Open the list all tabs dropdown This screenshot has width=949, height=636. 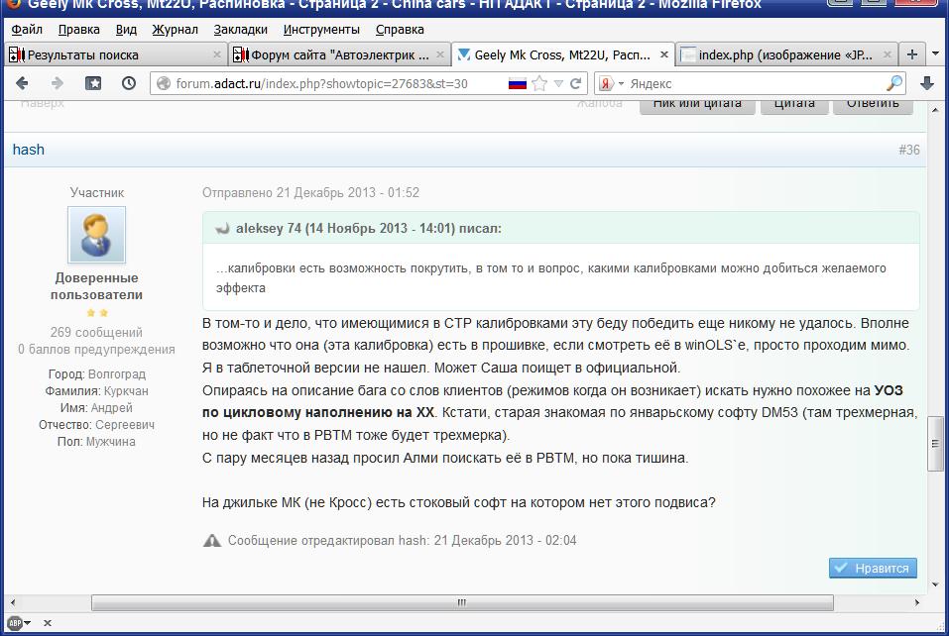(x=936, y=54)
